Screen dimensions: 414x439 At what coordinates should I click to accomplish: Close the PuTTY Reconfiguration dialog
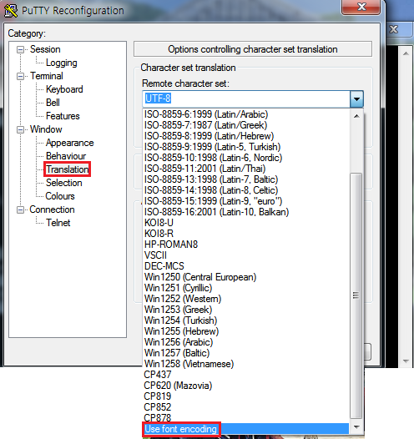tap(361, 7)
